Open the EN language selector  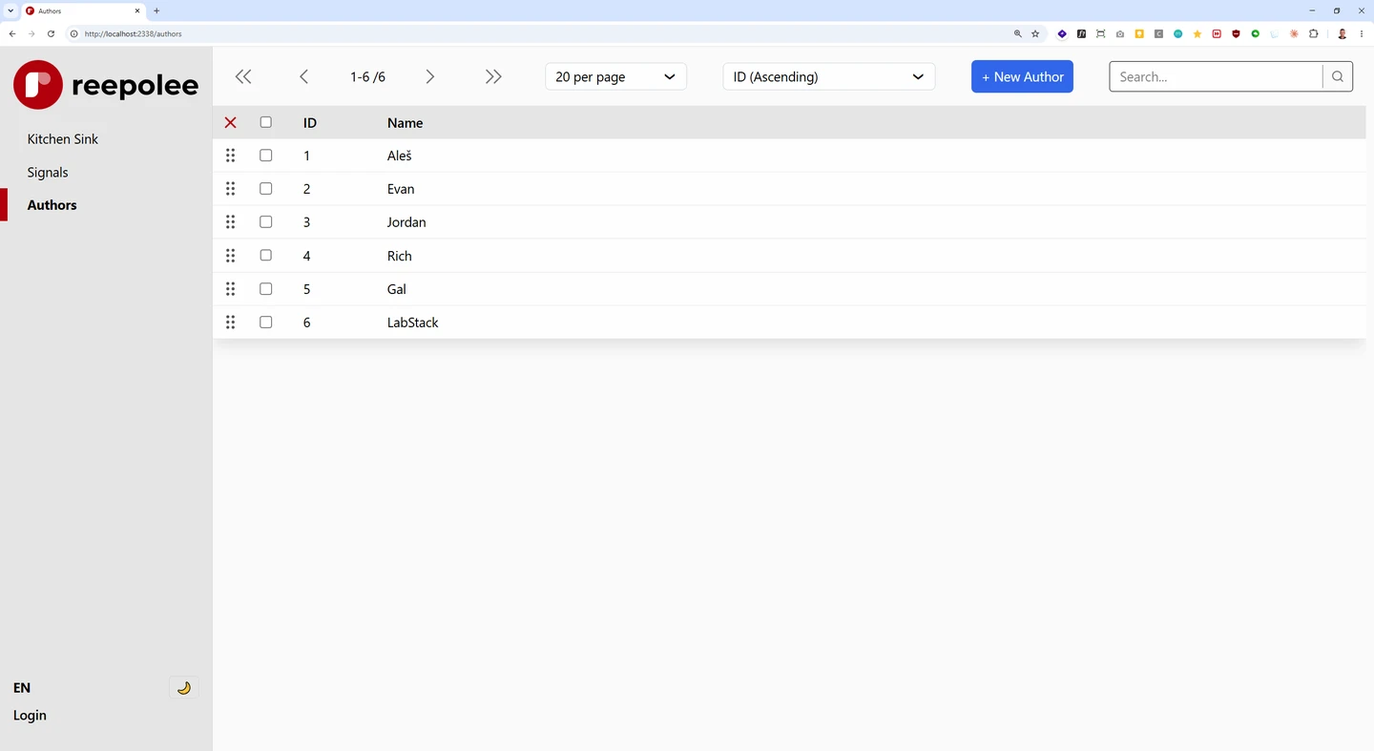coord(22,687)
